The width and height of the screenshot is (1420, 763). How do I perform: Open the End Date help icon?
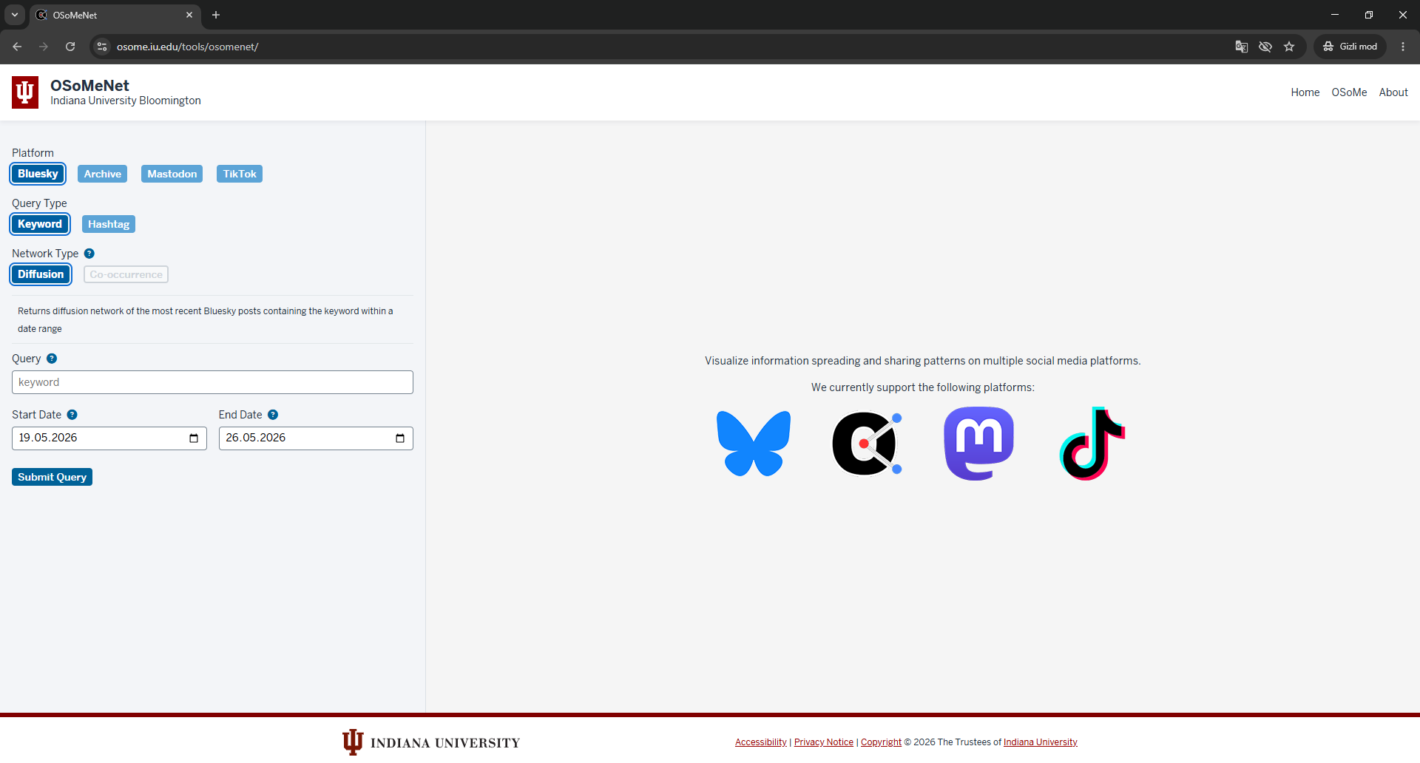pyautogui.click(x=273, y=415)
